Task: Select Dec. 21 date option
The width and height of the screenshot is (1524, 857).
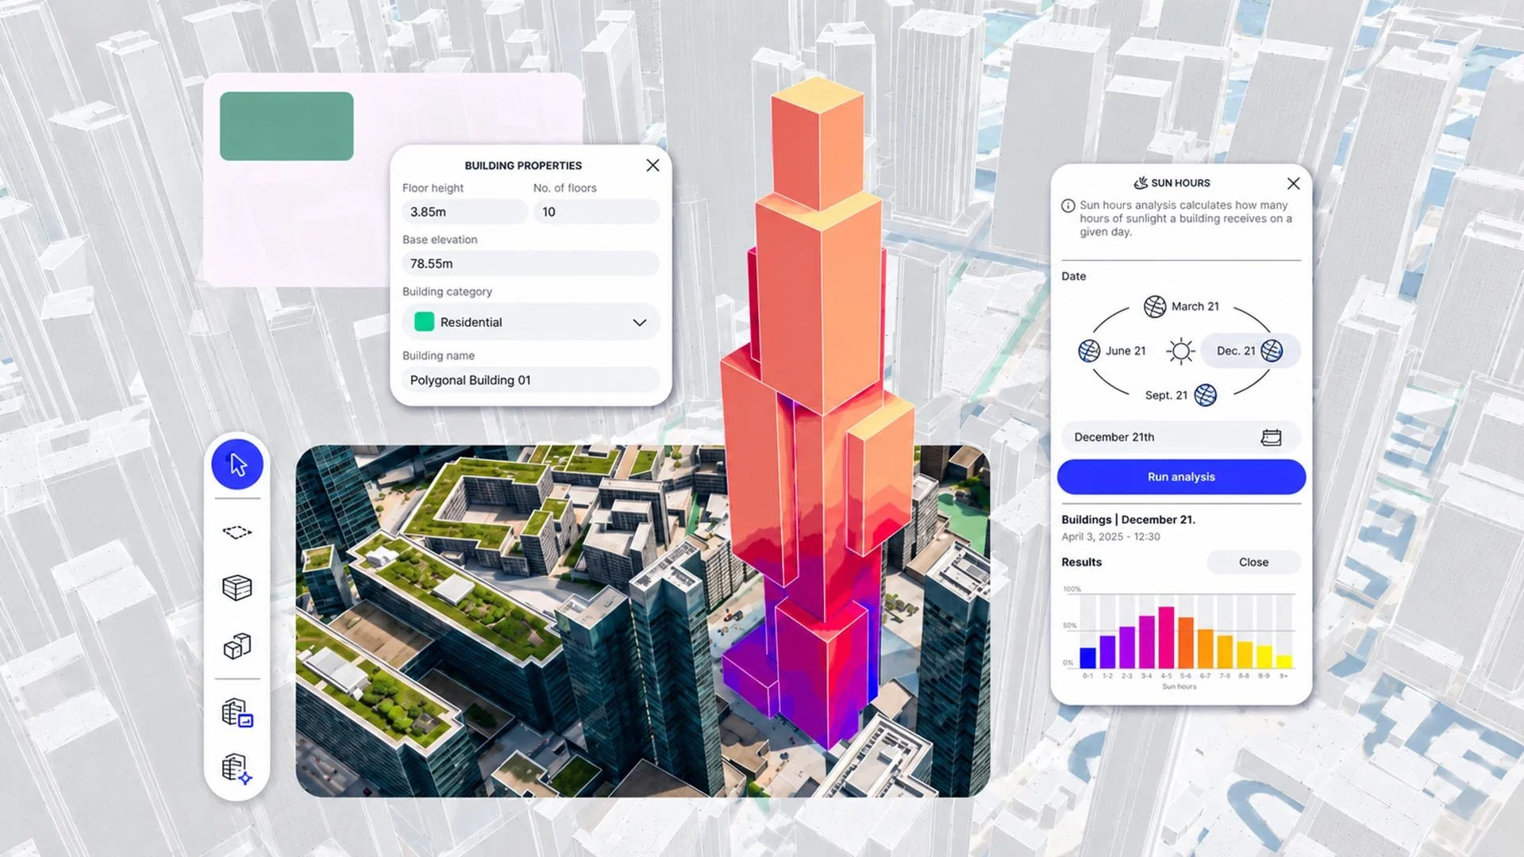Action: [x=1250, y=351]
